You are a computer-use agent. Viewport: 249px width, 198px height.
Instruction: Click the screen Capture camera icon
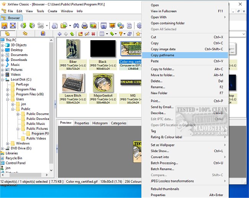pos(103,26)
